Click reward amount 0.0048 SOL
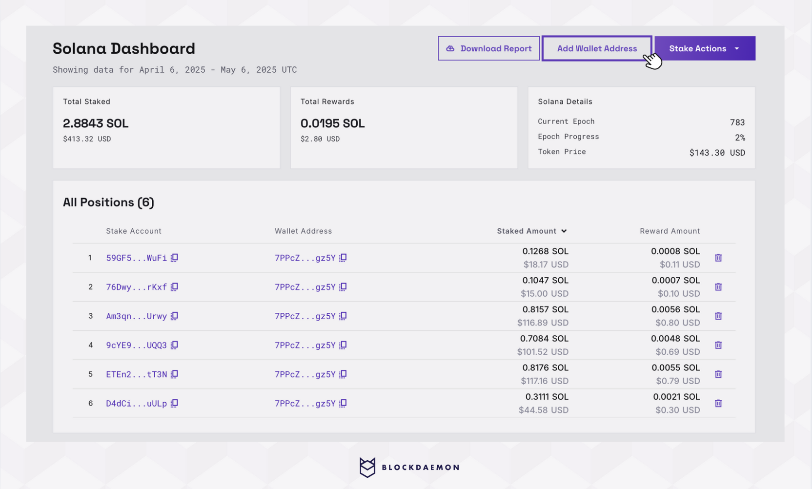 click(675, 339)
